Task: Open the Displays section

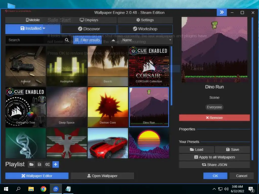Action: 89,20
